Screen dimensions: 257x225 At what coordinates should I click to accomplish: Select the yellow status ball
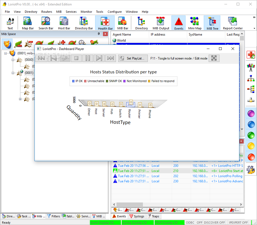tap(251, 146)
